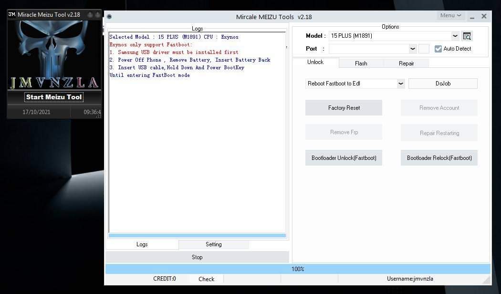This screenshot has height=294, width=501.
Task: Click the model search icon
Action: point(467,36)
